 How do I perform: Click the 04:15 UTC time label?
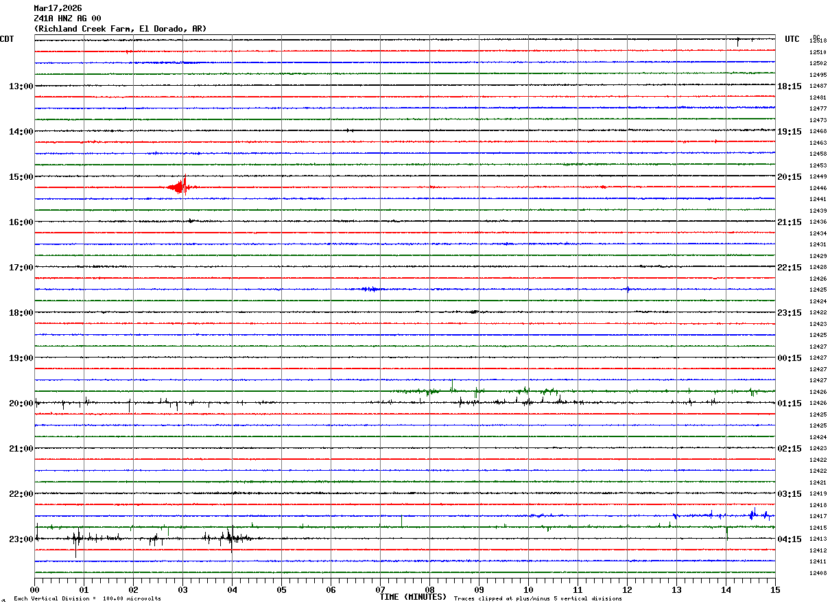(x=790, y=539)
